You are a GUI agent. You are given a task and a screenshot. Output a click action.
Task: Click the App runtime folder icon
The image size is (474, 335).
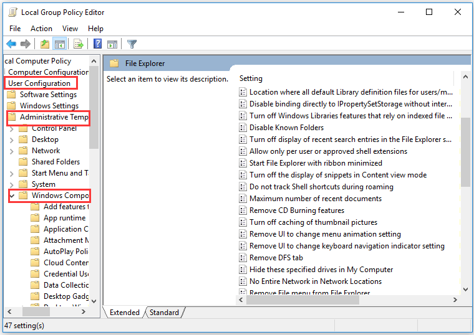coord(35,218)
